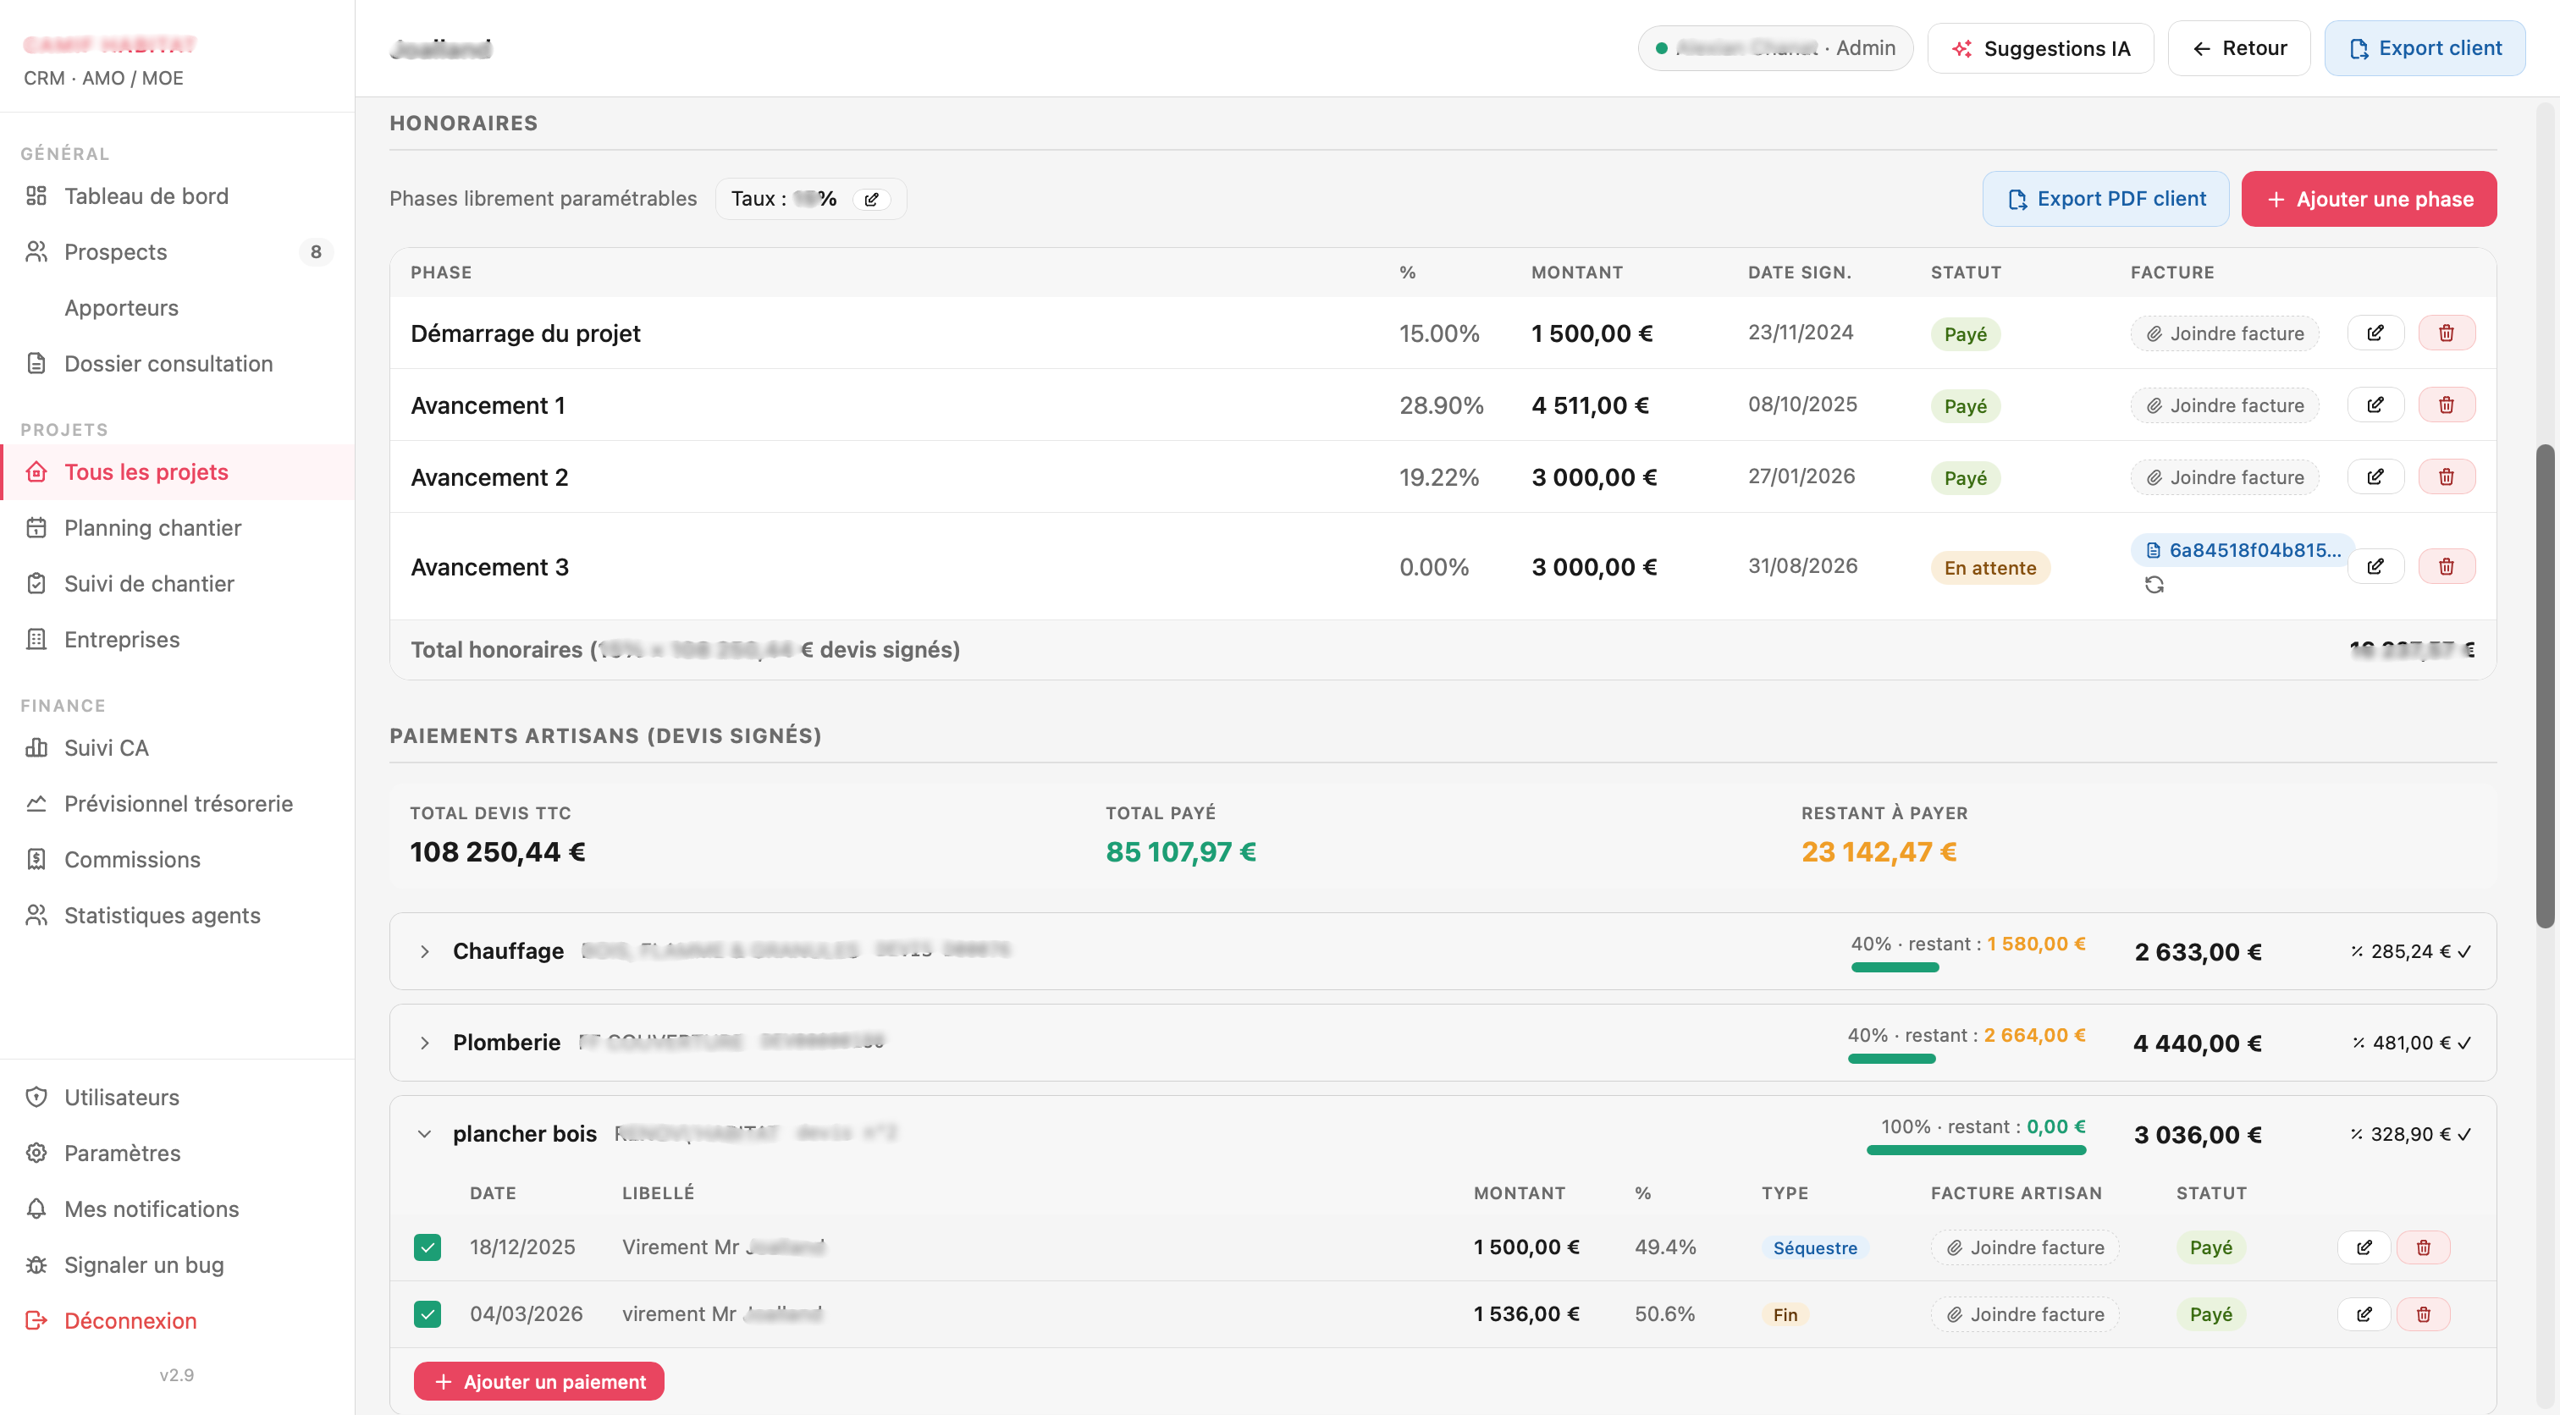Join artisan invoice for 04/03/2026 payment
This screenshot has height=1415, width=2560.
2024,1313
